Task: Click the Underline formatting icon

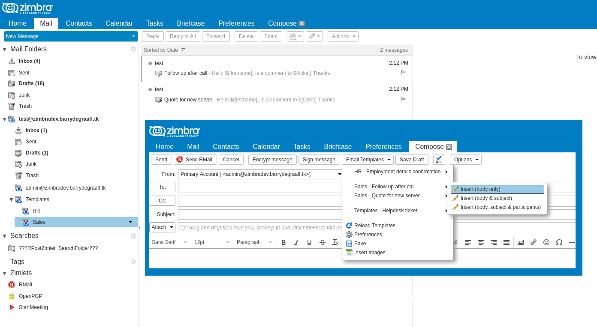Action: click(309, 242)
